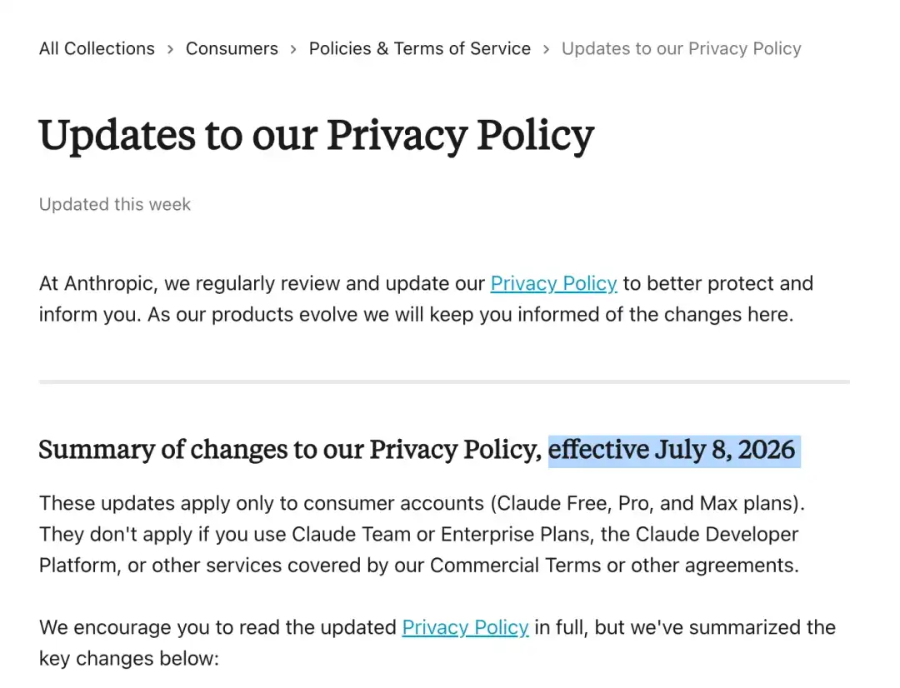Select the grey Updates to our Privacy Policy breadcrumb
900x688 pixels.
click(x=682, y=49)
